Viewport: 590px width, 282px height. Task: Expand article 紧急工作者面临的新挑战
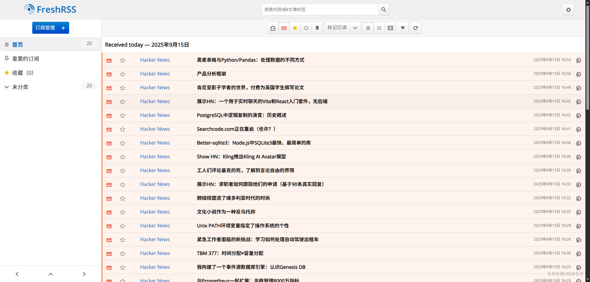click(258, 239)
